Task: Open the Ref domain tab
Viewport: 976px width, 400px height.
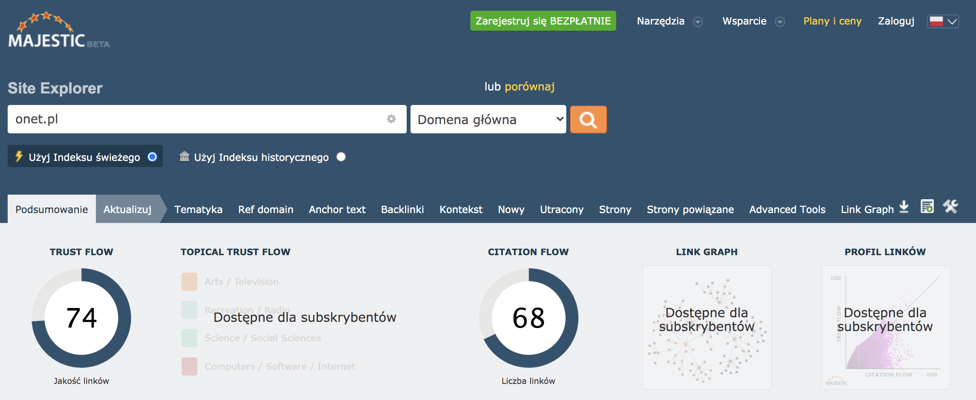Action: click(x=265, y=209)
